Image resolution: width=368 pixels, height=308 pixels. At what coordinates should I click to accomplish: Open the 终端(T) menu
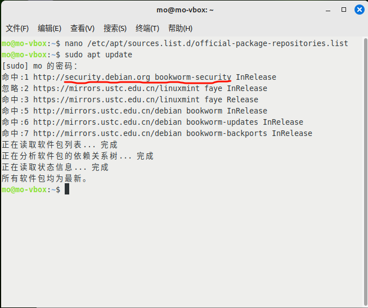(147, 28)
